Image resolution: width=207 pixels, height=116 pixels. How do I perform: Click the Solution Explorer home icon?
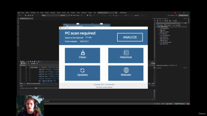(158, 21)
